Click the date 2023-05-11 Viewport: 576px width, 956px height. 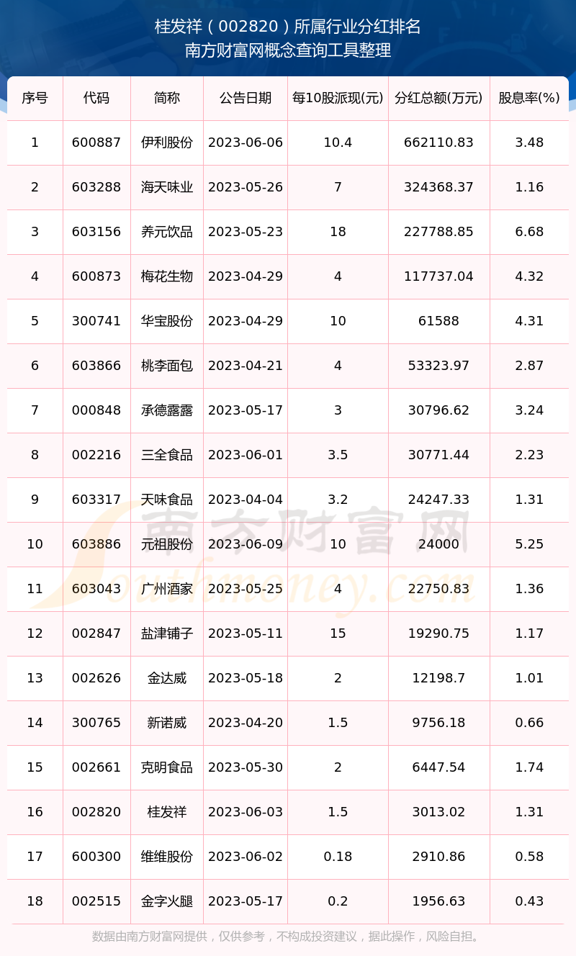[246, 633]
